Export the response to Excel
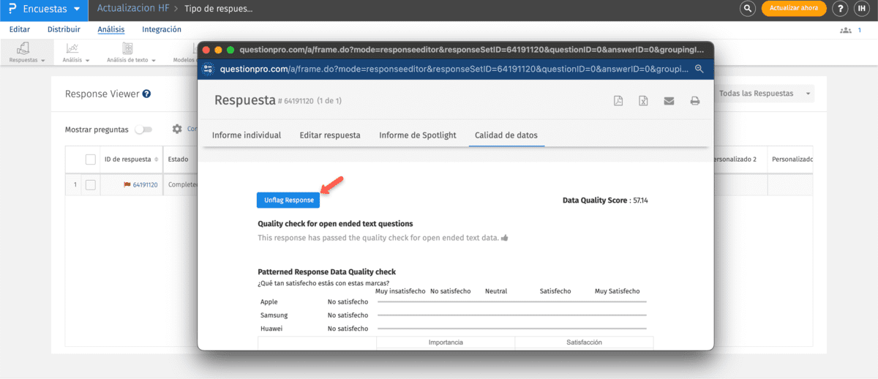878x379 pixels. tap(643, 101)
